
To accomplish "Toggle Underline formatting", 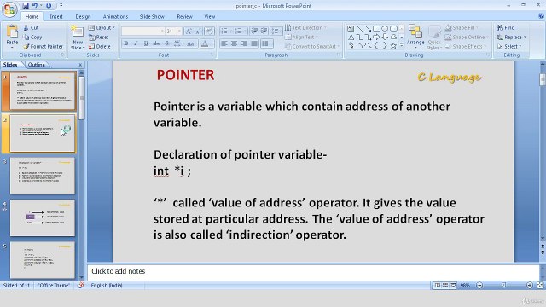I will click(x=146, y=43).
